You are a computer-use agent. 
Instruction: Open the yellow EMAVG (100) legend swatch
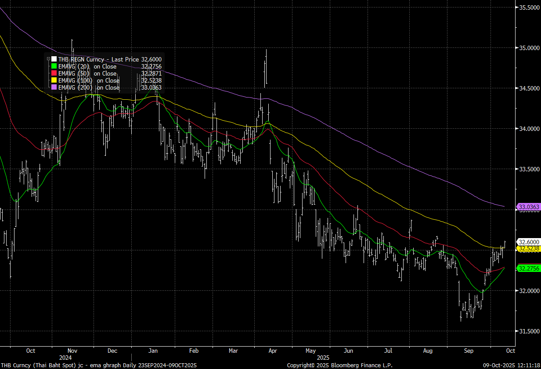point(54,80)
